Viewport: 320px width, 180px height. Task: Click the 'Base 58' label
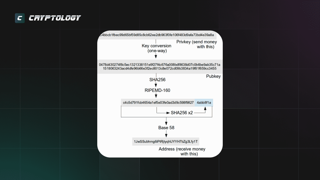click(x=166, y=128)
